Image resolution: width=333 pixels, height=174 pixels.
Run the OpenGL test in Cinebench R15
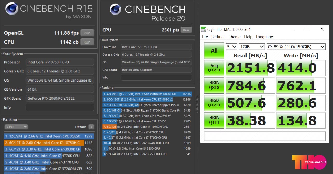[x=87, y=33]
